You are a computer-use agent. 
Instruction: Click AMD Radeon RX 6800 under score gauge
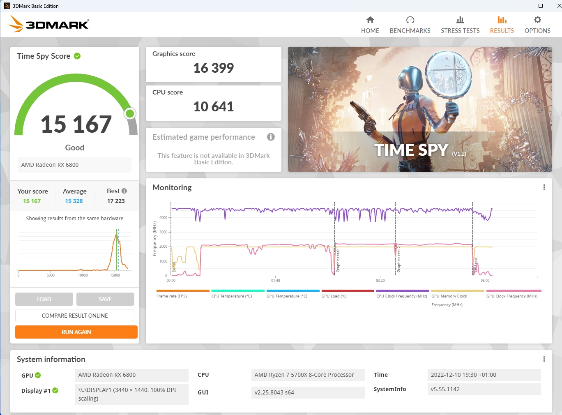pyautogui.click(x=75, y=165)
